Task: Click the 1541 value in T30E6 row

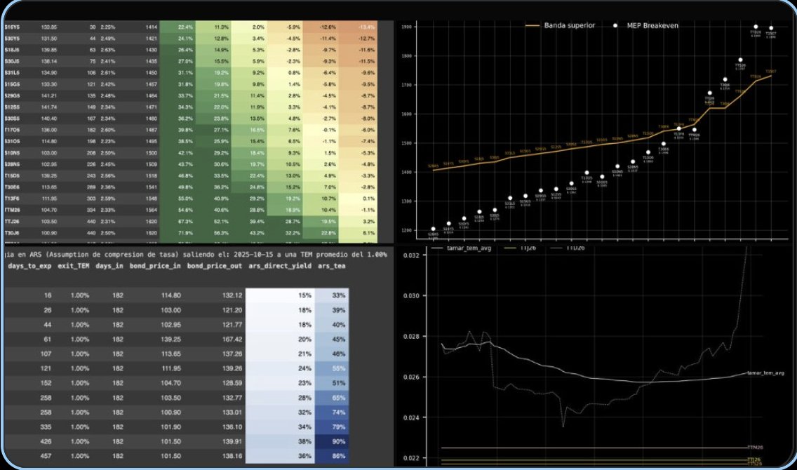Action: click(152, 187)
